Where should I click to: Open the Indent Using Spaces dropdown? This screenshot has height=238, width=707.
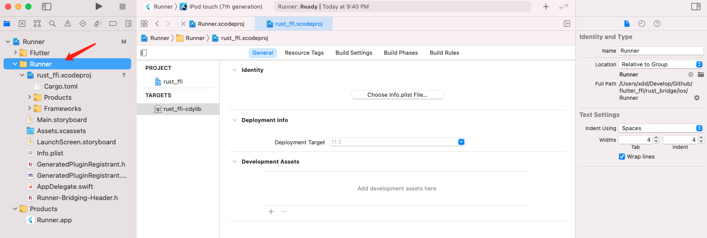(x=661, y=128)
